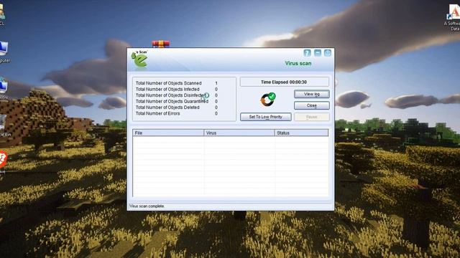Click 'Total Number of Objects Quarantined' row
This screenshot has width=460, height=258.
177,101
